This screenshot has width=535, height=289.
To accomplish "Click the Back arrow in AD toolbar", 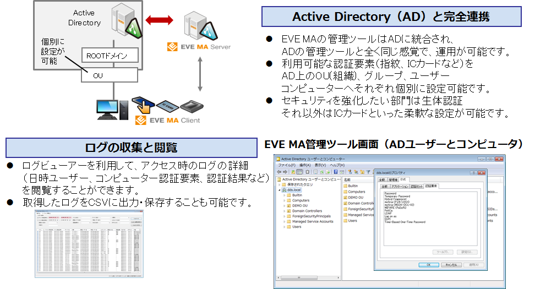I will (279, 172).
